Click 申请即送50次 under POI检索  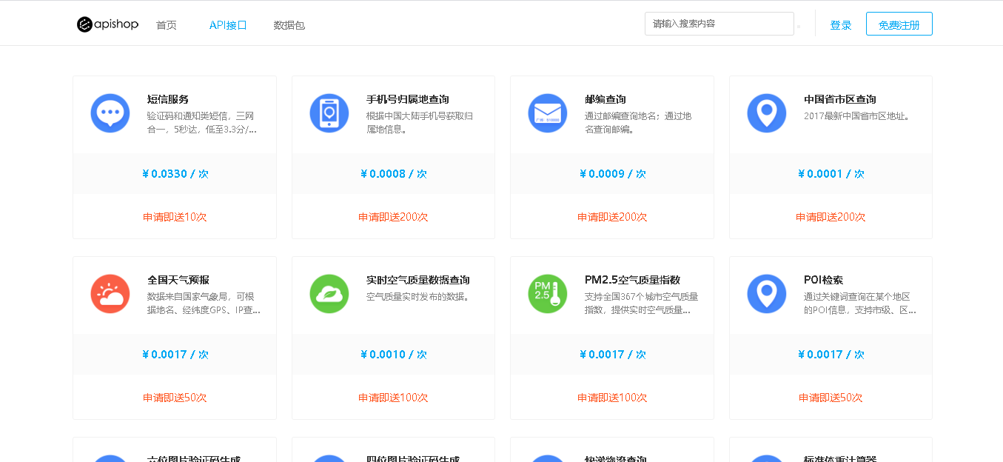coord(831,398)
